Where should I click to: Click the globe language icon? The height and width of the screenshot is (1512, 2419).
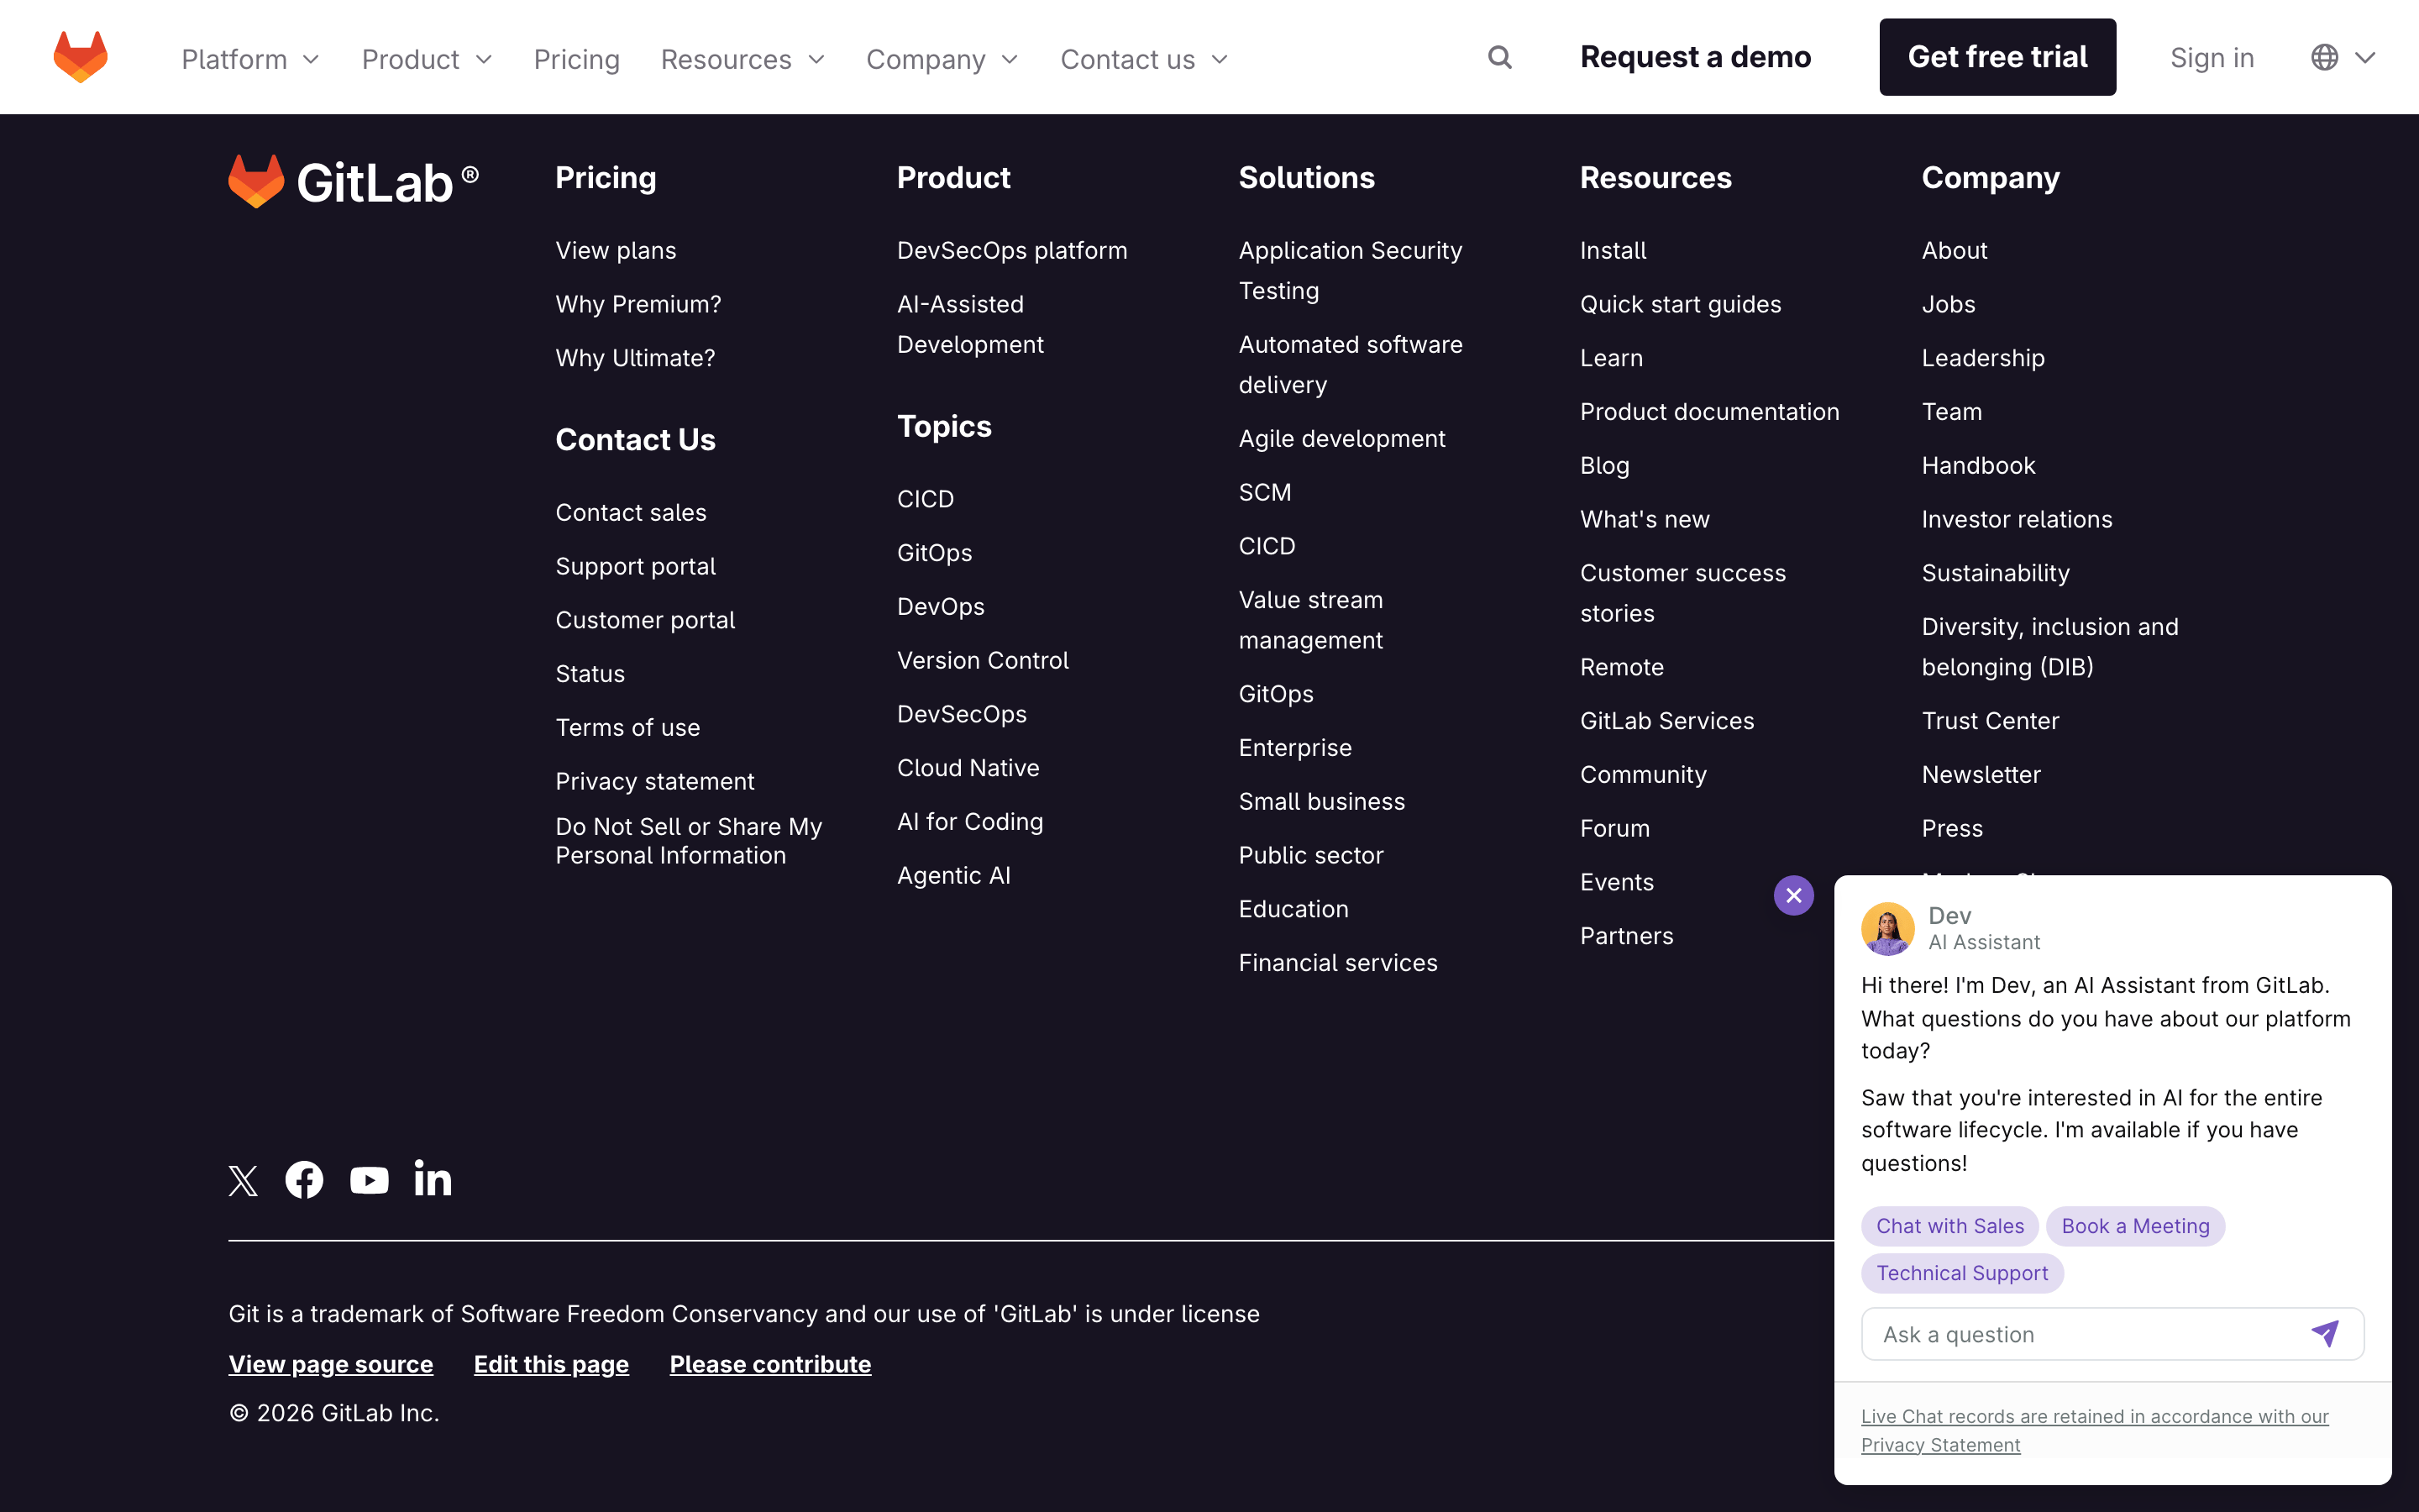tap(2324, 57)
